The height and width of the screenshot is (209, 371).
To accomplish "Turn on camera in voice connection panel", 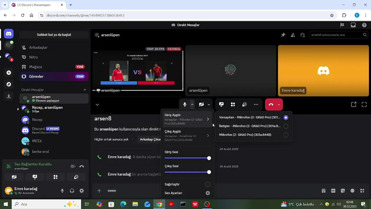I will [x=14, y=177].
